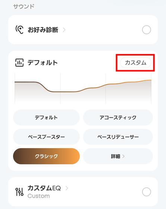Tap the カスタム button in the red box

click(136, 63)
